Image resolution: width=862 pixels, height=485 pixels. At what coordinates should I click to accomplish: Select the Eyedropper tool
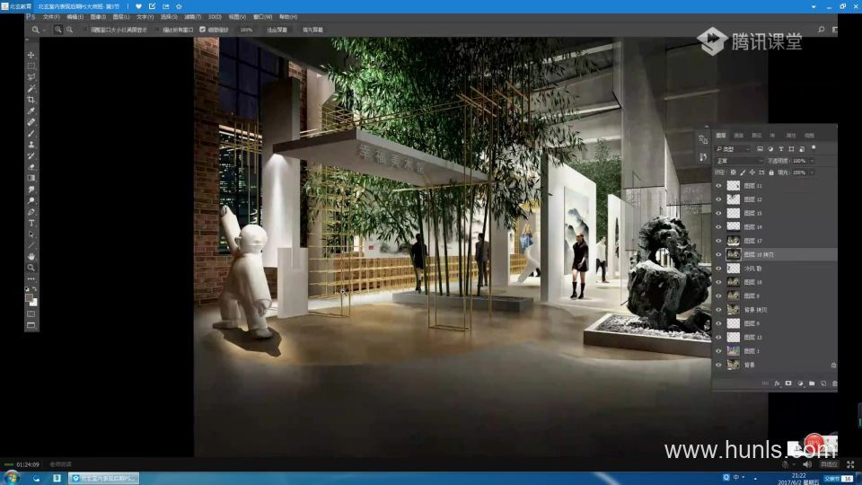[x=31, y=111]
